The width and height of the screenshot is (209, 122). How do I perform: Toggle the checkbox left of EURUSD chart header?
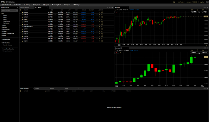tap(116, 10)
